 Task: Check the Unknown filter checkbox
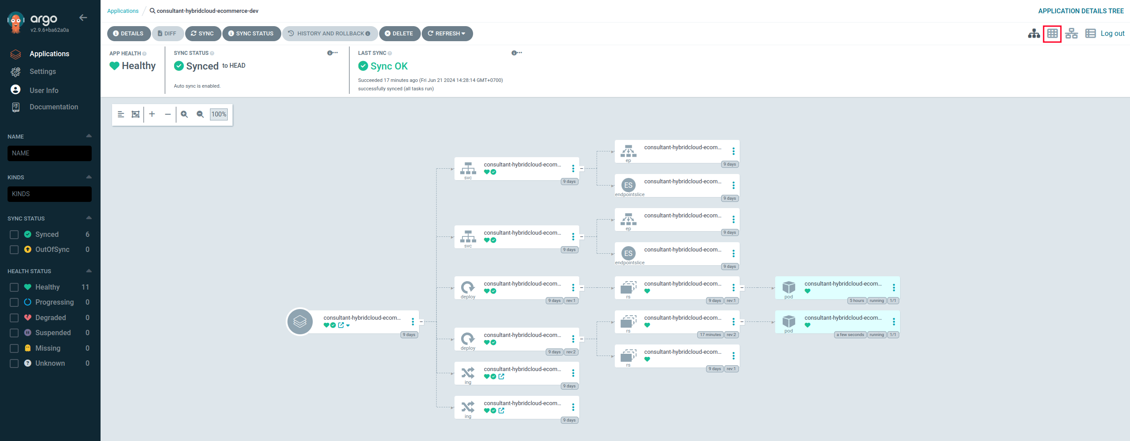click(14, 364)
